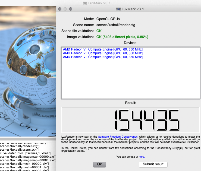The width and height of the screenshot is (201, 171).
Task: Click log line 'validated files: ["scenes/luxball"]'
Action: coord(25,153)
